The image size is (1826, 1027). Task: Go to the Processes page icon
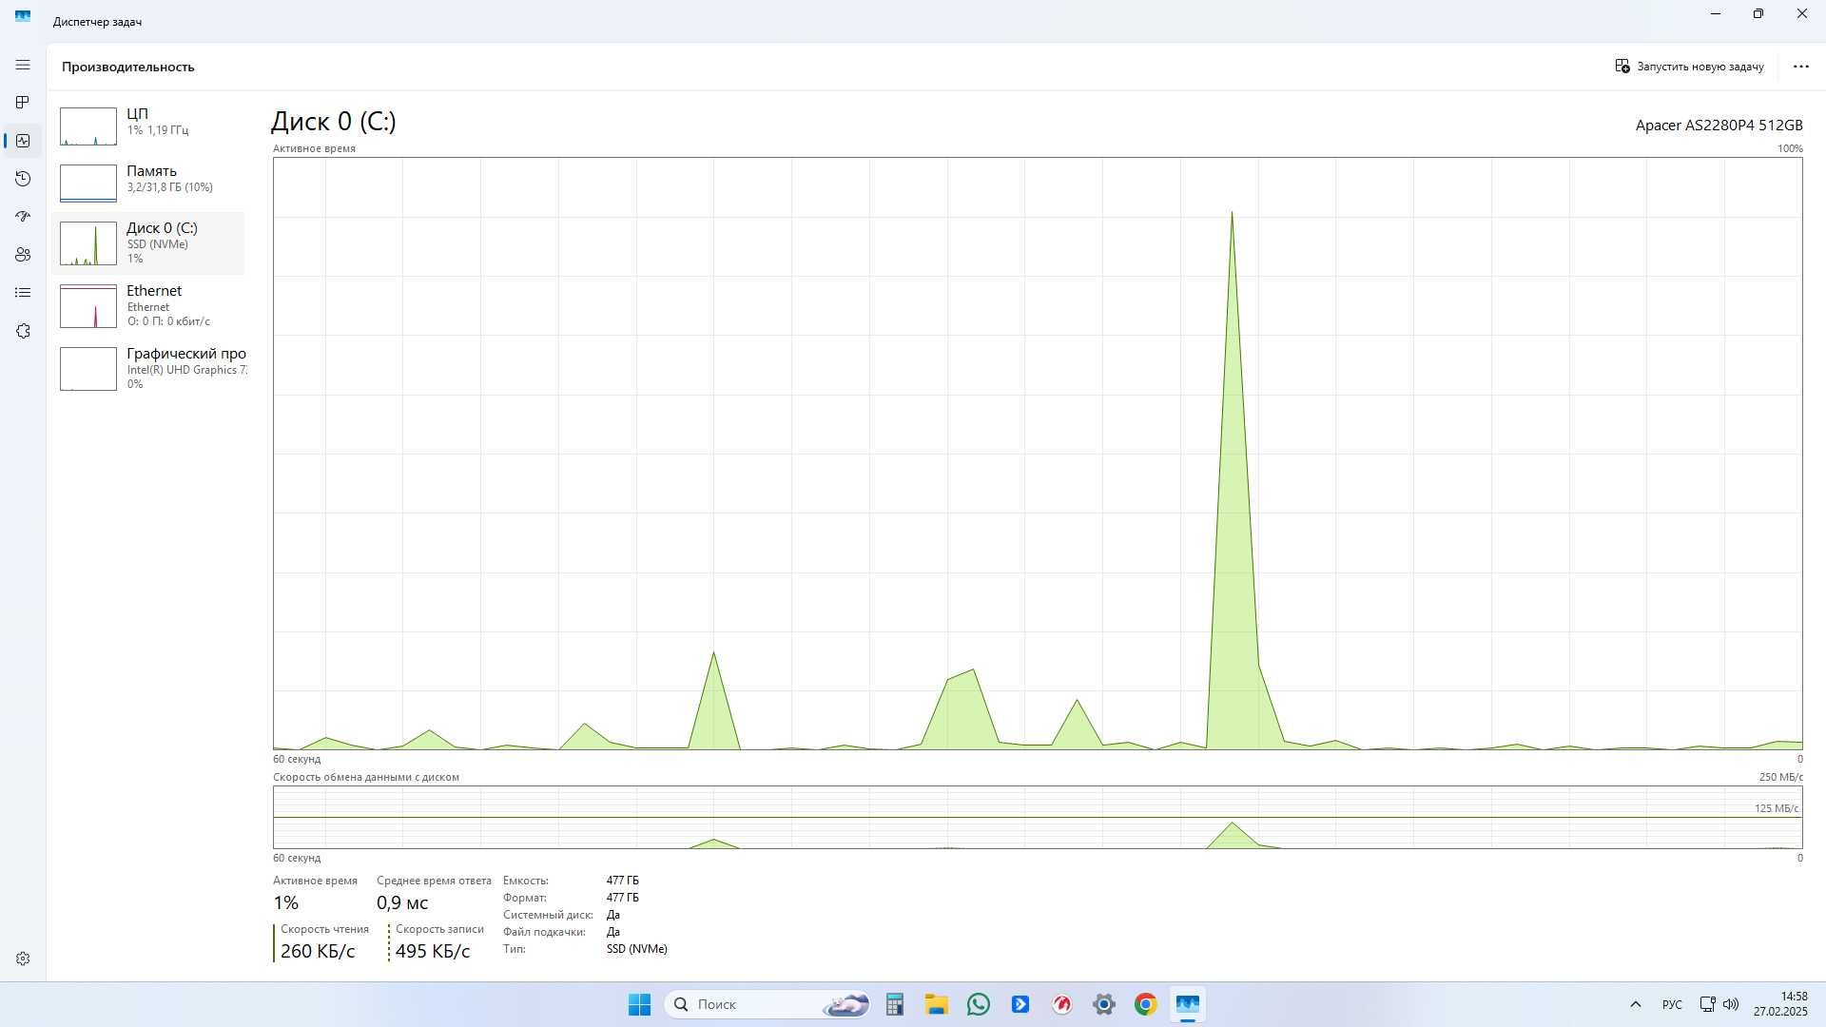(x=23, y=102)
